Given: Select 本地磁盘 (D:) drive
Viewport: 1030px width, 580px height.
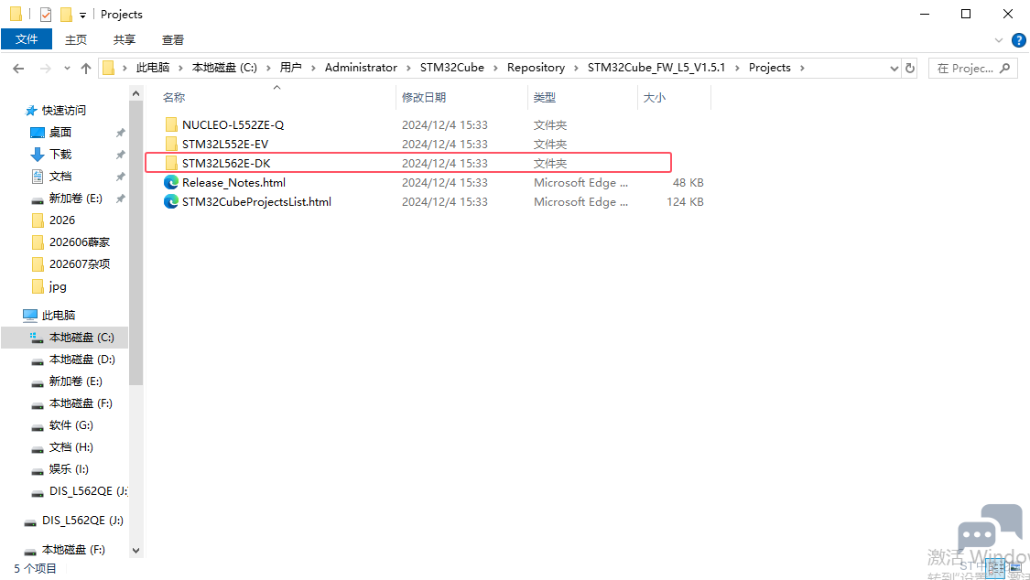Looking at the screenshot, I should point(82,360).
